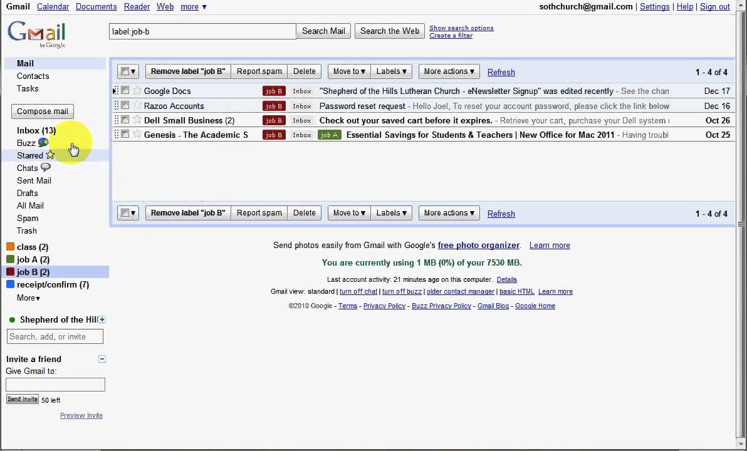
Task: Click the Chats speech bubble icon
Action: click(x=46, y=168)
